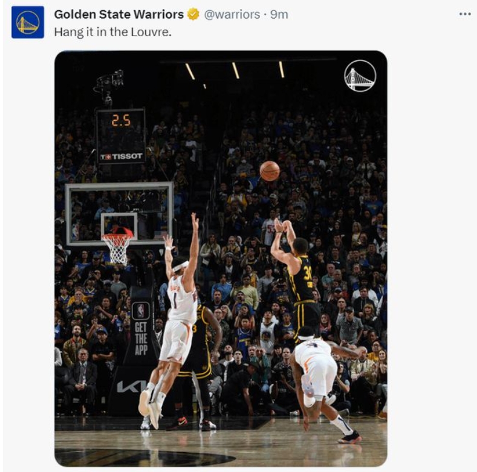This screenshot has width=477, height=472.
Task: Click the shot clock showing 2.5
Action: click(121, 121)
